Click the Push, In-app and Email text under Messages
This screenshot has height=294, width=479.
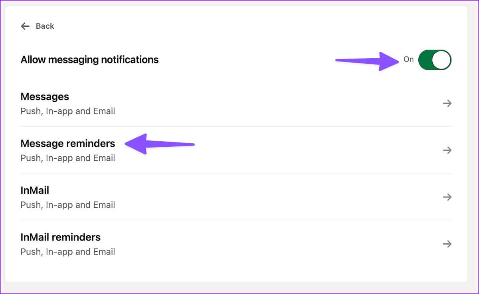pos(68,111)
